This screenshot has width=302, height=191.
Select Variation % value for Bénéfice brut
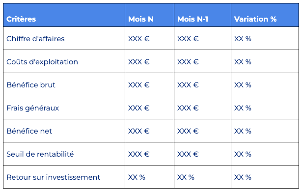click(x=265, y=84)
